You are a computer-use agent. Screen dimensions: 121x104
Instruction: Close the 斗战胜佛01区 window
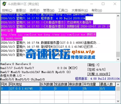(115, 4)
